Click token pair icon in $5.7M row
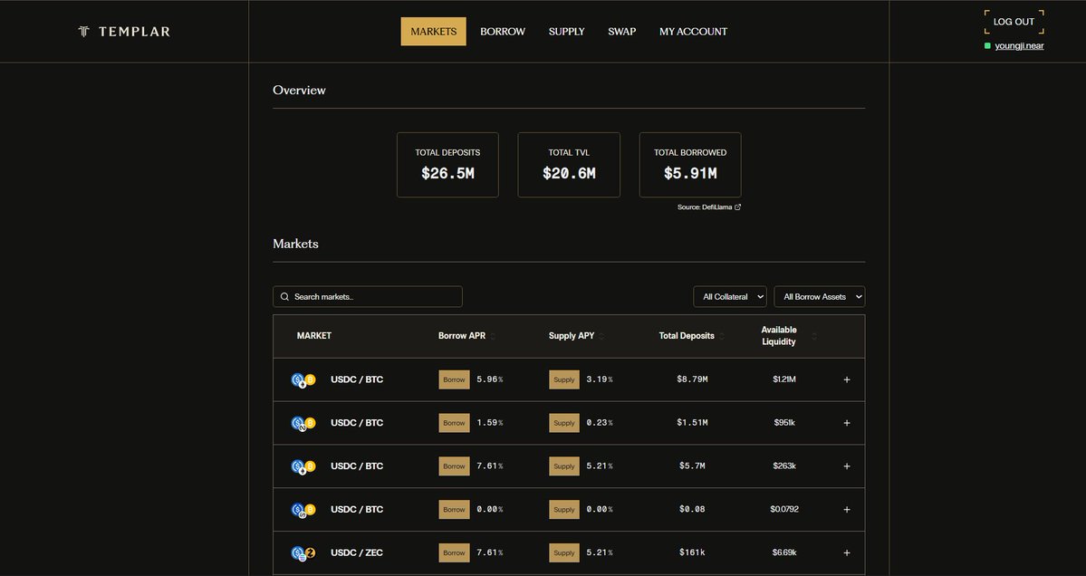 303,466
